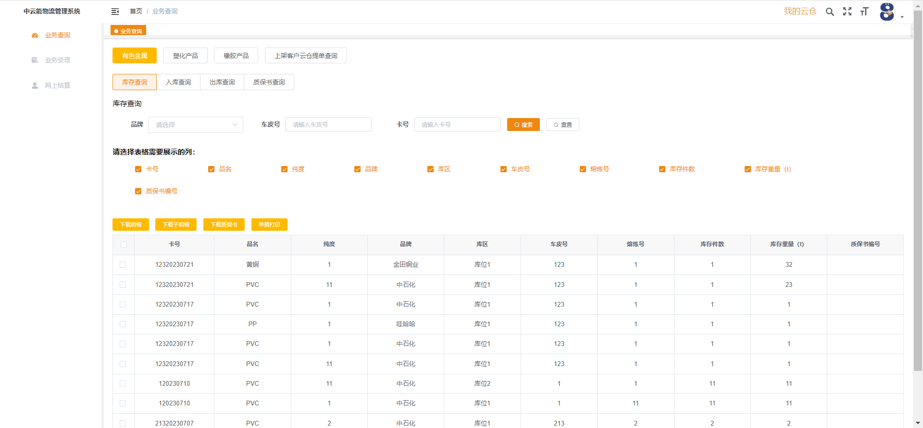Uncheck the 库存重量 (t) column checkbox

click(748, 169)
